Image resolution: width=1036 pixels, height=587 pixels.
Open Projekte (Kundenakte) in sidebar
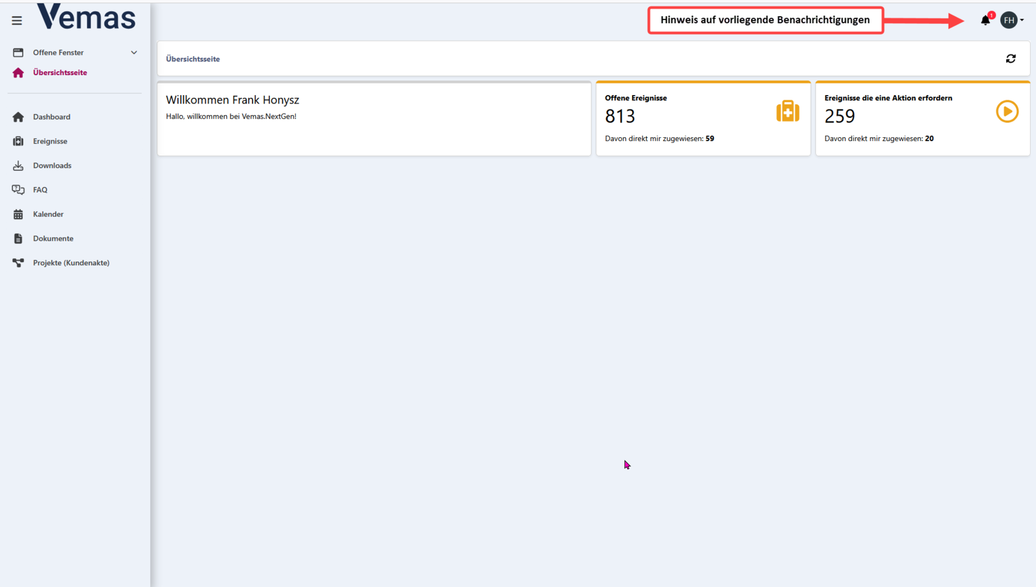(x=71, y=263)
